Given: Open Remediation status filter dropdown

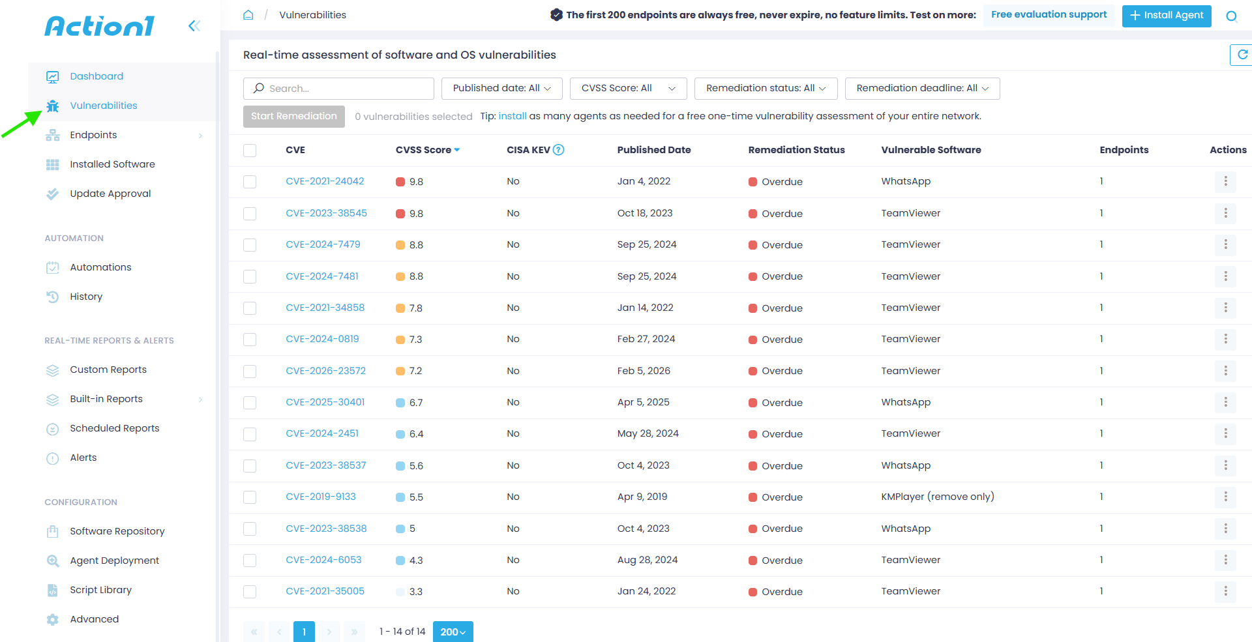Looking at the screenshot, I should tap(766, 89).
